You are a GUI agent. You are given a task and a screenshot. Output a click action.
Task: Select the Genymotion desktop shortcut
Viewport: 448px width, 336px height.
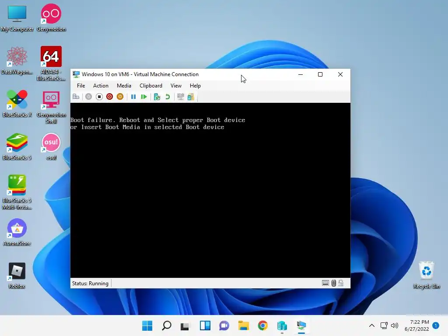(51, 18)
